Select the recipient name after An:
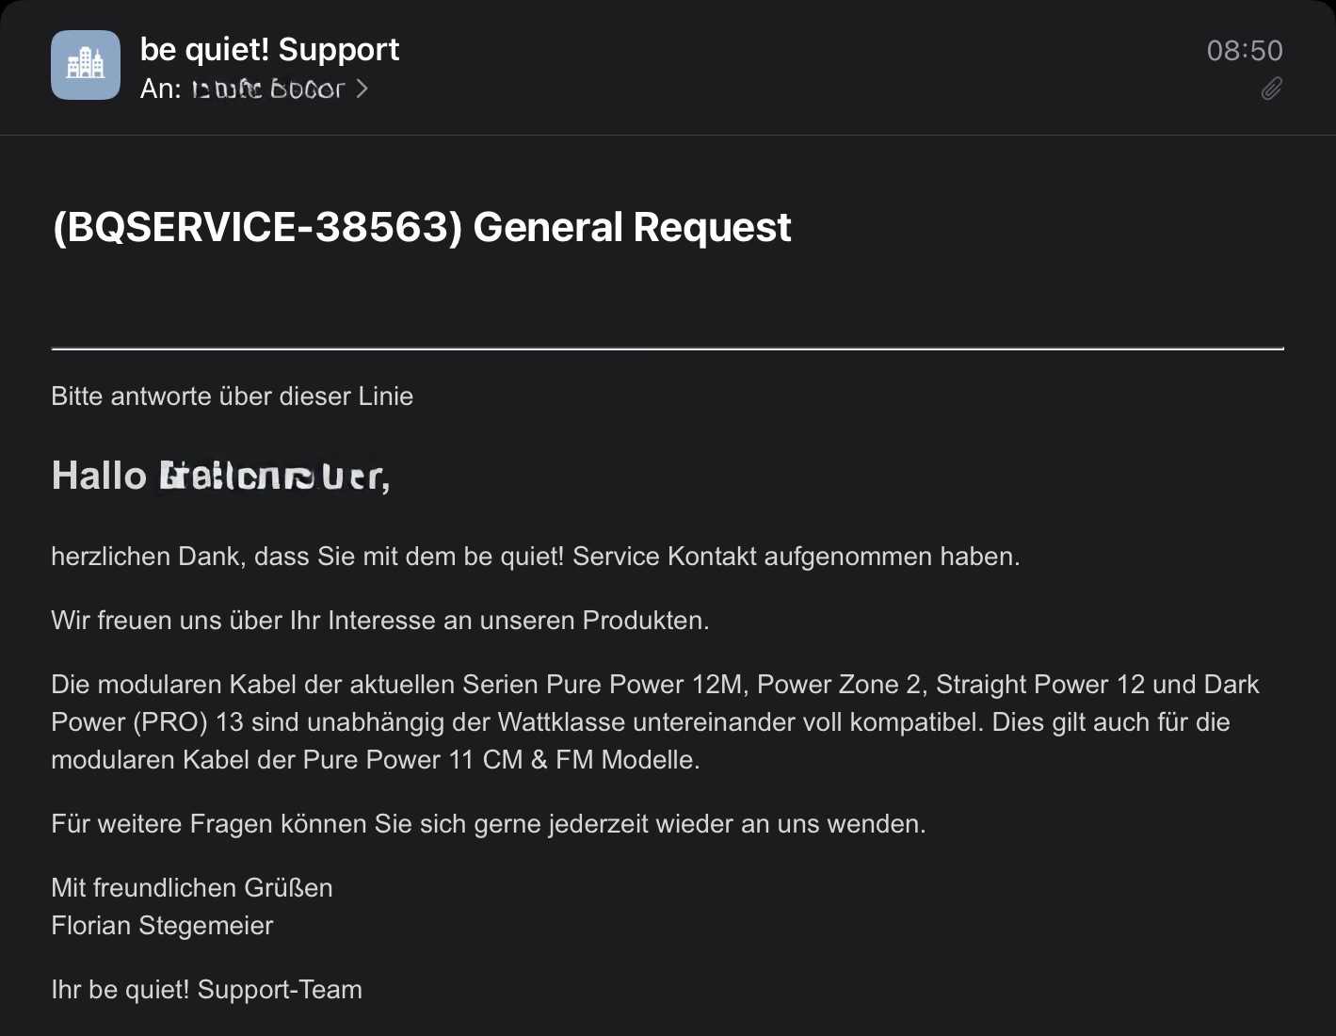 click(268, 89)
